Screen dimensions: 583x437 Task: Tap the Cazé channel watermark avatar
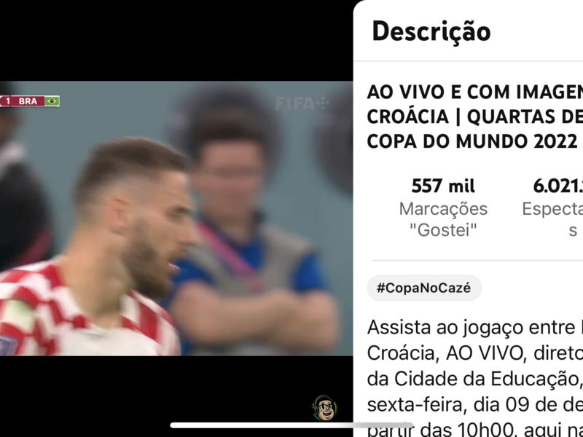point(324,408)
